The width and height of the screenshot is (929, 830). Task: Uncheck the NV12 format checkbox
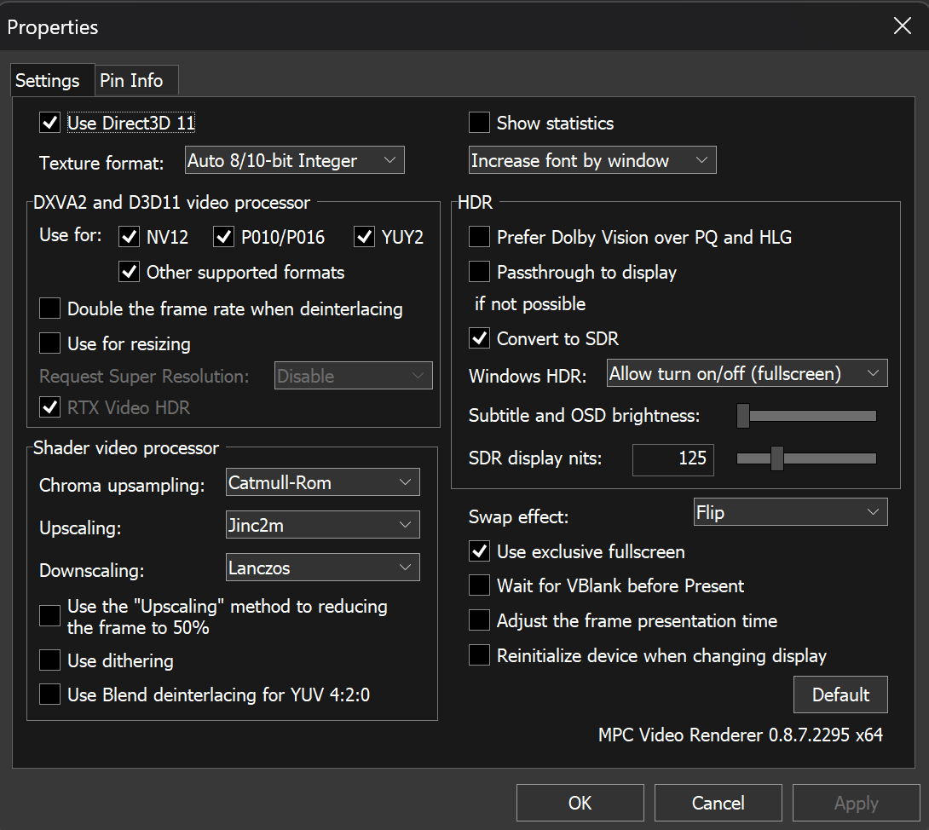tap(129, 237)
